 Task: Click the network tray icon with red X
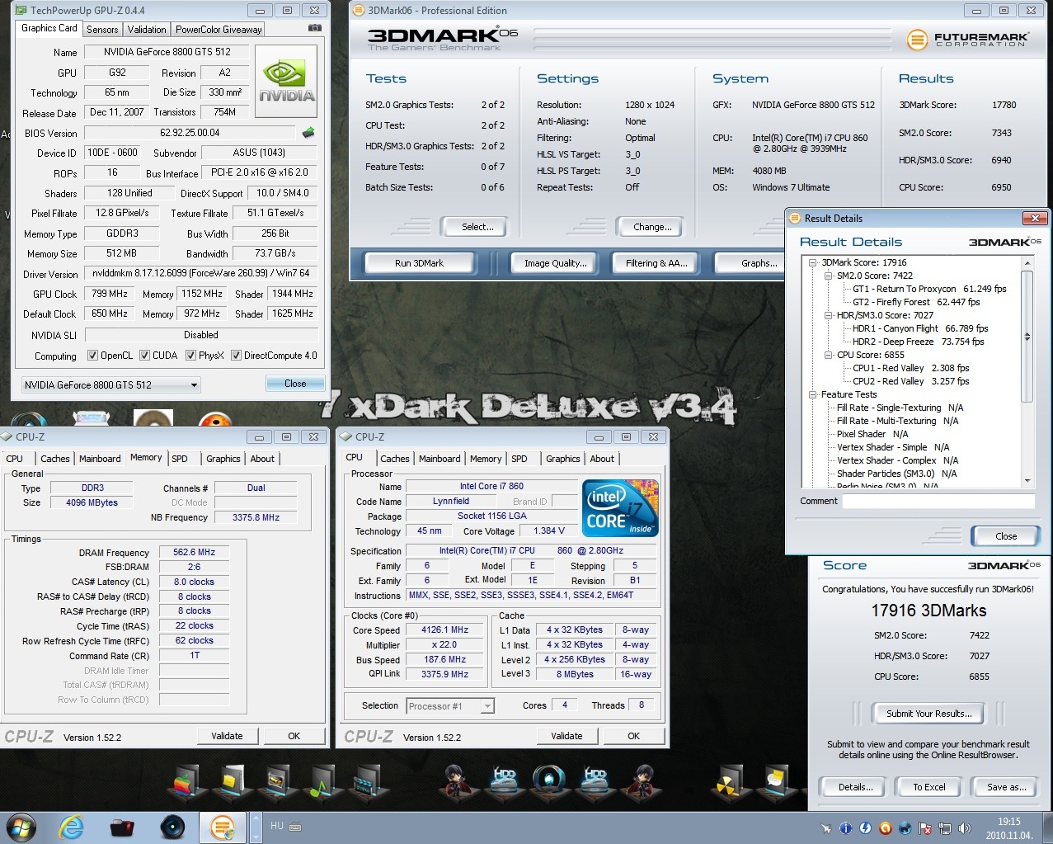pyautogui.click(x=925, y=827)
